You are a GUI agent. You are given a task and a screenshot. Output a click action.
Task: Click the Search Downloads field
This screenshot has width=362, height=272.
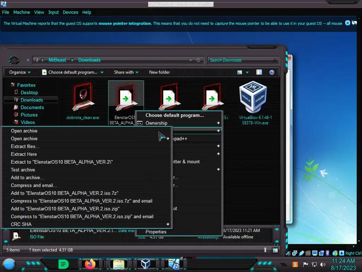[243, 60]
